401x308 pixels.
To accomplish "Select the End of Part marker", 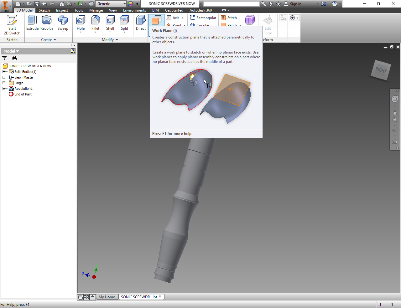I will (23, 94).
